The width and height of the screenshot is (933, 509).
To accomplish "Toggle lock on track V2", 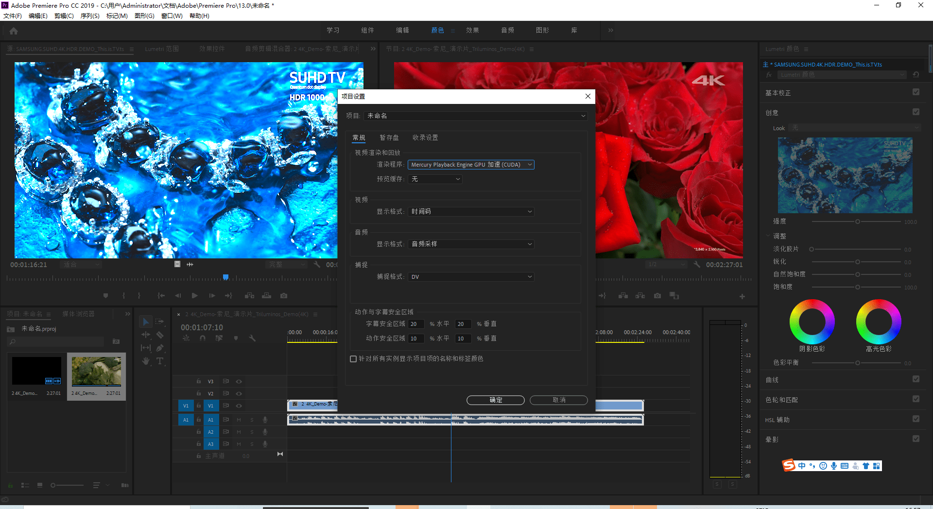I will (199, 393).
